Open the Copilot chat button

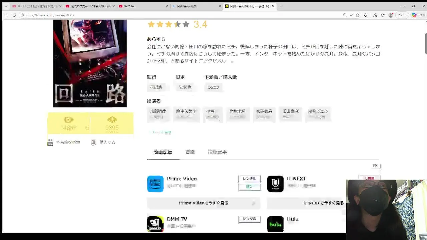click(x=418, y=15)
